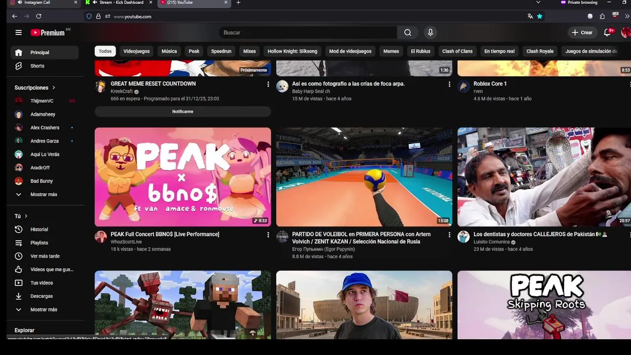The width and height of the screenshot is (631, 355).
Task: Open options menu for PEAK Full Concert video
Action: pyautogui.click(x=268, y=235)
